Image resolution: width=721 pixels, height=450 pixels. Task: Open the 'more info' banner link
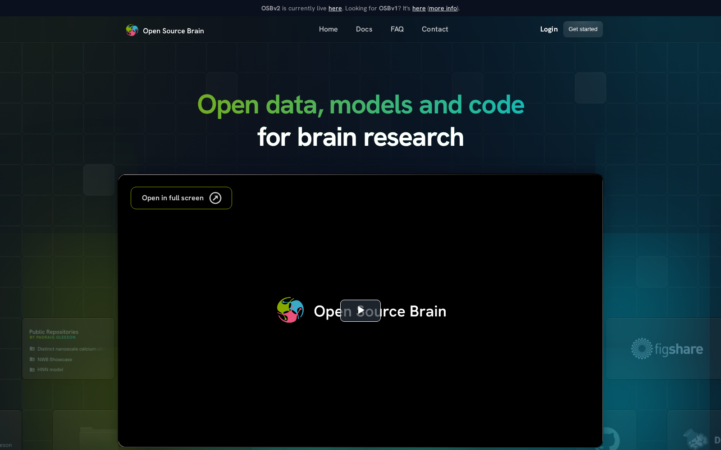coord(443,8)
